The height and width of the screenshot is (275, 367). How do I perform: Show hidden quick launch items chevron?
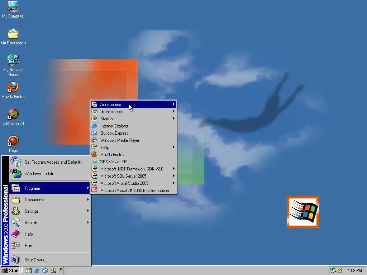(x=61, y=269)
